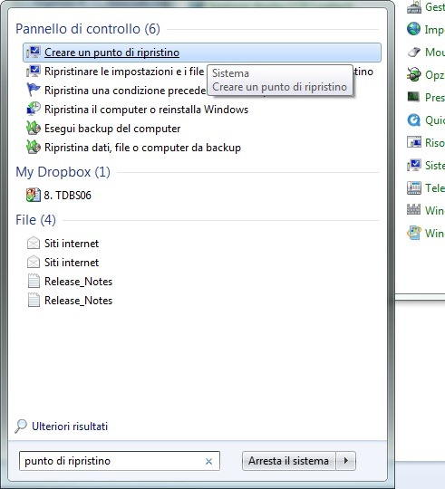Open the first Release_Notes document icon

point(34,282)
